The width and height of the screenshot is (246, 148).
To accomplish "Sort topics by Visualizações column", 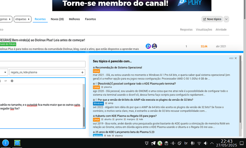I will click(204, 30).
